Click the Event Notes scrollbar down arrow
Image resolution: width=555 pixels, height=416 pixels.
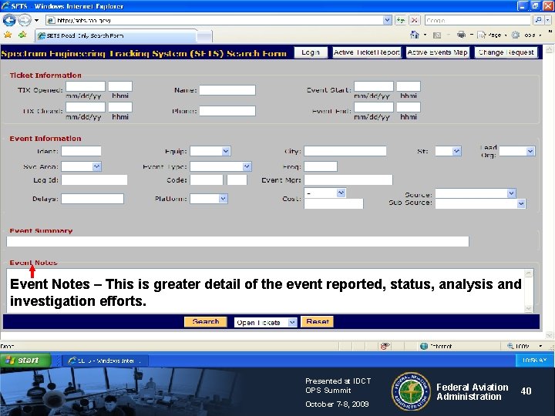click(528, 308)
